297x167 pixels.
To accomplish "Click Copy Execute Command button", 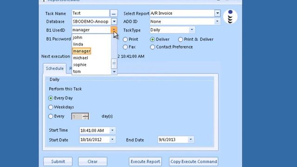I will tap(194, 161).
